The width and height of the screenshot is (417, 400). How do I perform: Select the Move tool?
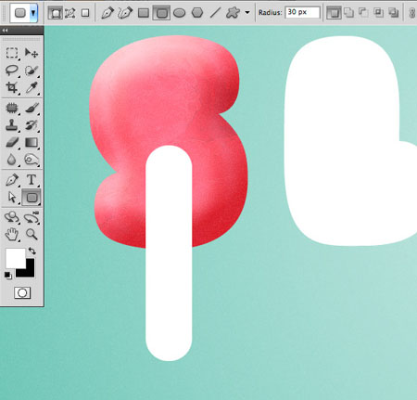pyautogui.click(x=32, y=53)
